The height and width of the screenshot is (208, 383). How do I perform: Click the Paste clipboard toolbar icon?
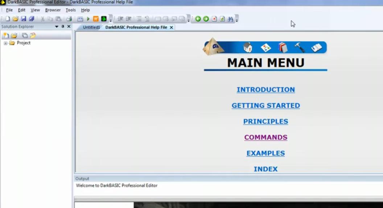pyautogui.click(x=58, y=19)
